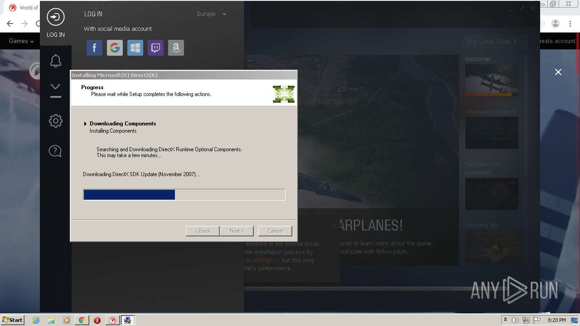The height and width of the screenshot is (326, 580).
Task: Switch to DirectX setup taskbar icon
Action: pyautogui.click(x=127, y=320)
